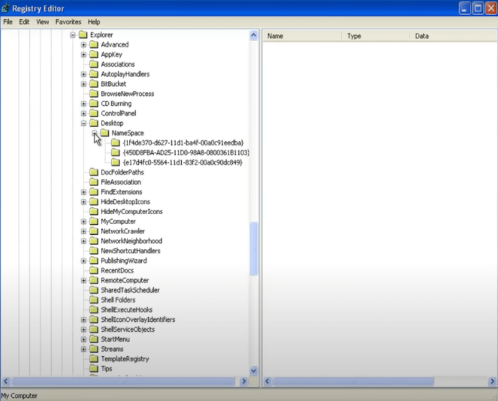
Task: Collapse the Explorer key node
Action: coord(73,35)
